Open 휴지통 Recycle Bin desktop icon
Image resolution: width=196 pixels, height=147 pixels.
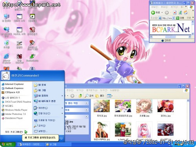click(x=6, y=44)
